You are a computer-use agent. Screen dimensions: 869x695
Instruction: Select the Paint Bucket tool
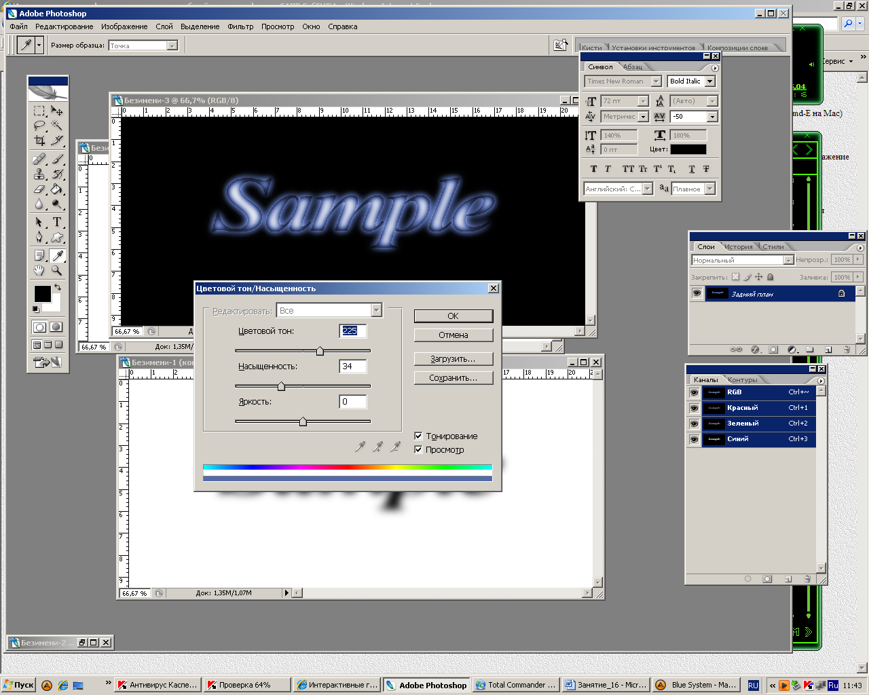(57, 189)
